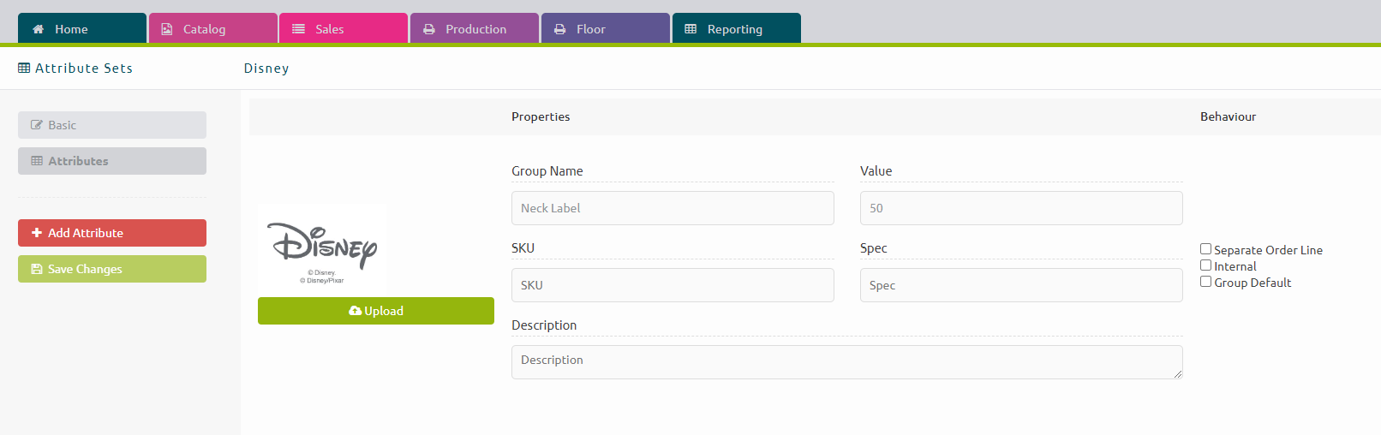Screen dimensions: 1381x435
Task: Click the Disney logo thumbnail
Action: 322,248
